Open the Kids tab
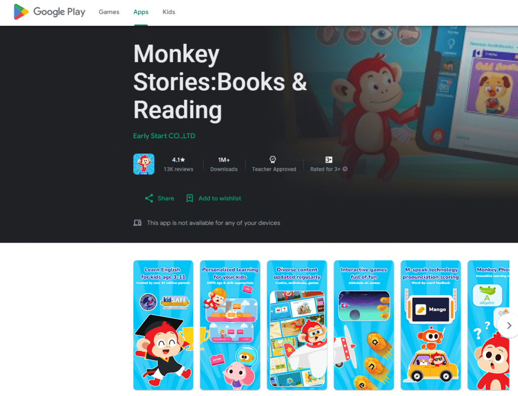518x396 pixels. tap(169, 12)
